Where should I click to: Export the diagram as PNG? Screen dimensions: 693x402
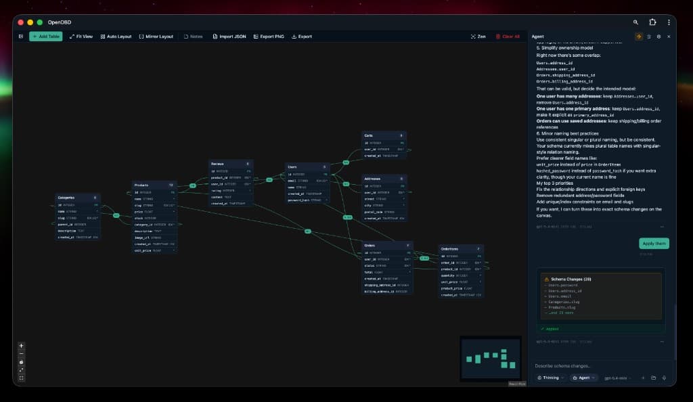(269, 37)
